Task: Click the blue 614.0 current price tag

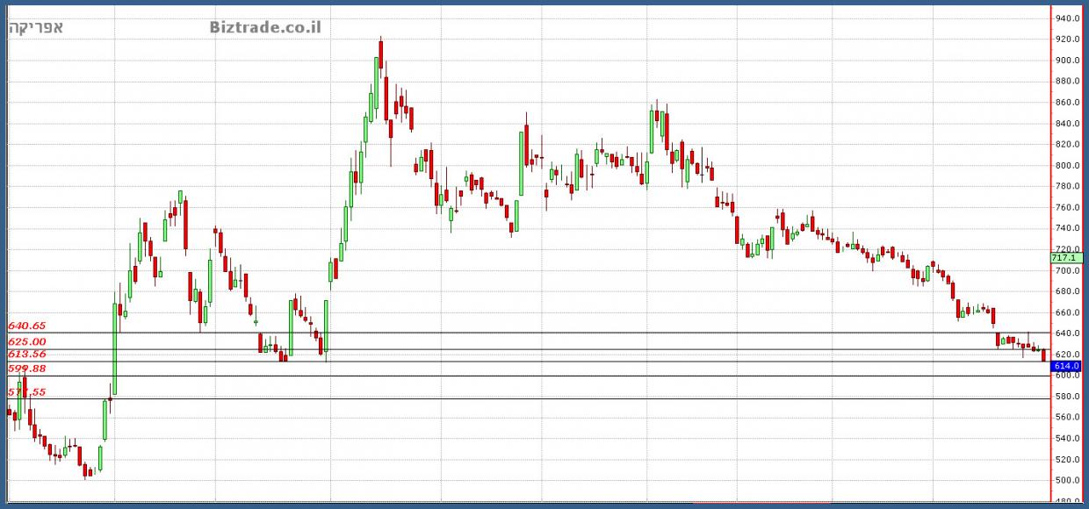Action: tap(1067, 366)
